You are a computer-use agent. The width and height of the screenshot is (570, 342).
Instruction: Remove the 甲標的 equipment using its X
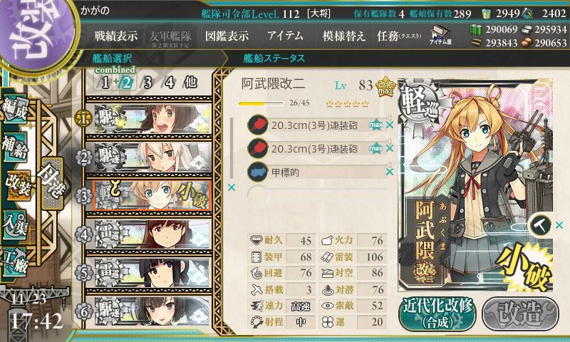point(390,172)
